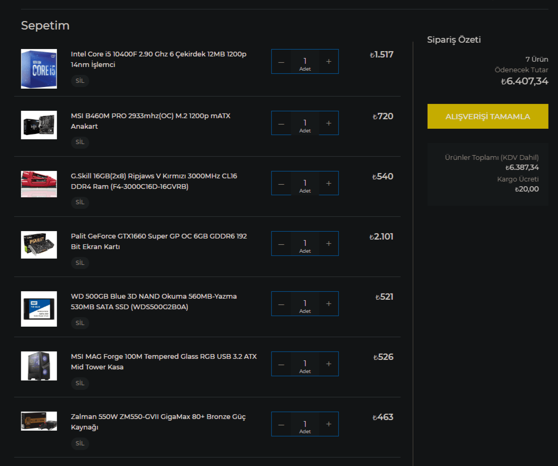Increase quantity of MSI B460M PRO motherboard
Screen dimensions: 558x466
(x=328, y=123)
